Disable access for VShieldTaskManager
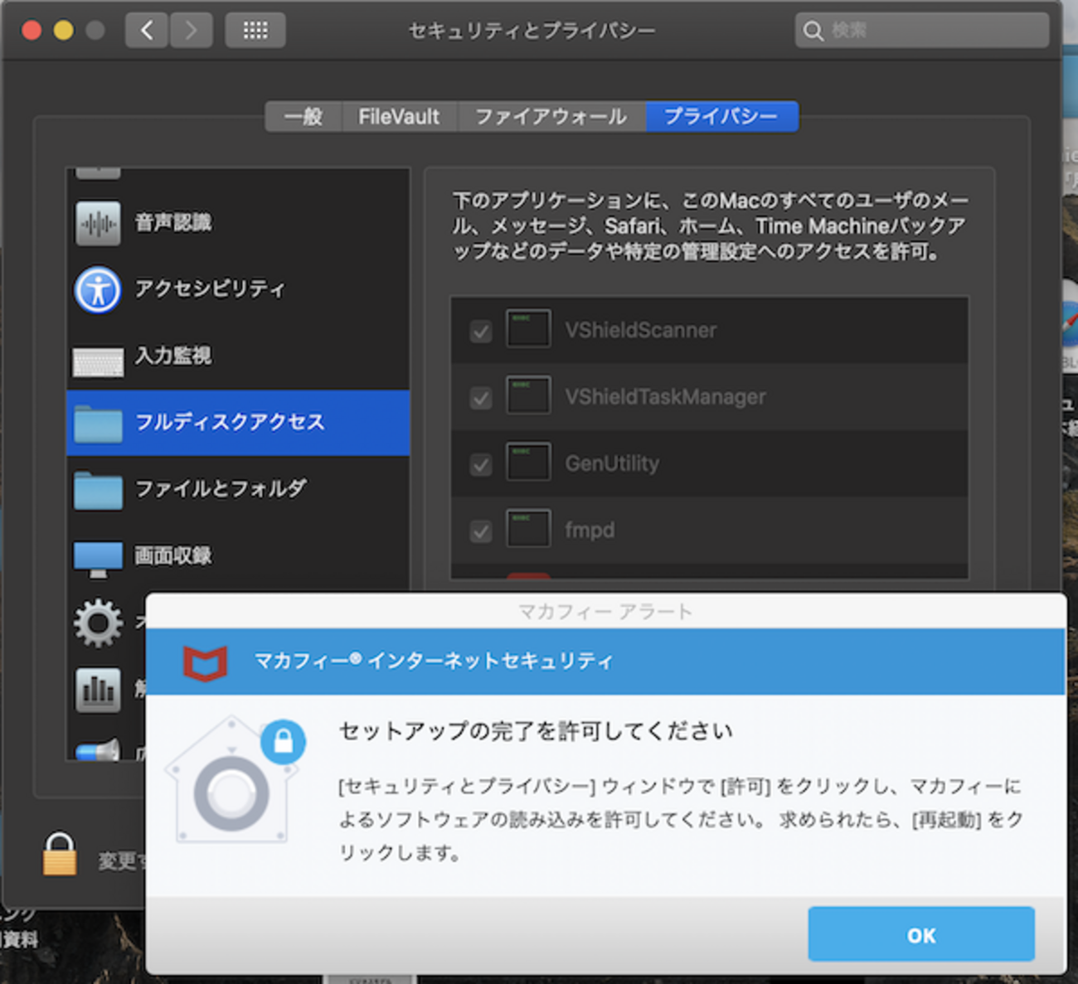Screen dimensions: 1078x984 click(x=481, y=397)
